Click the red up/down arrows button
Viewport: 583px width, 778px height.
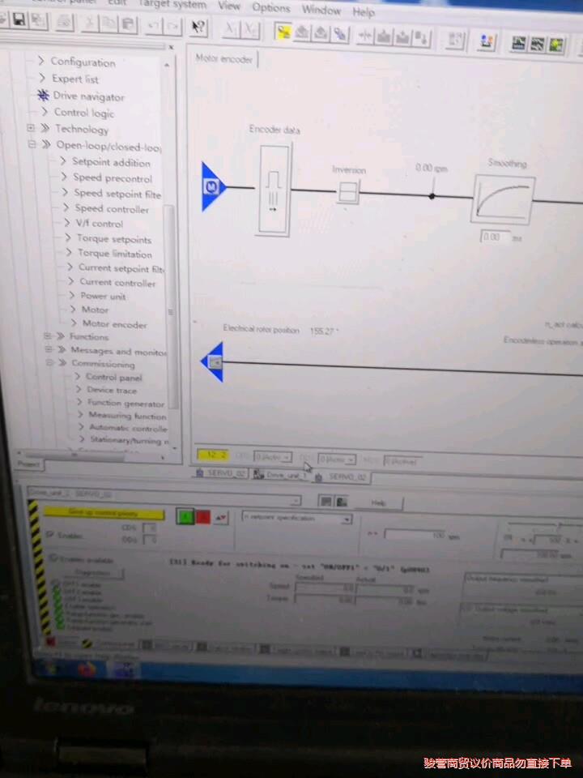click(221, 518)
